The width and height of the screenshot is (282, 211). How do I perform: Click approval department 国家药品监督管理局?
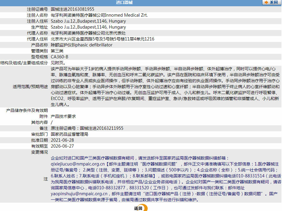[x=70, y=134]
